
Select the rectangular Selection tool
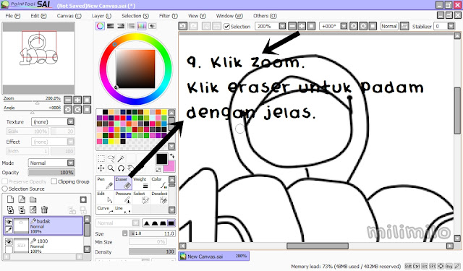[x=101, y=159]
